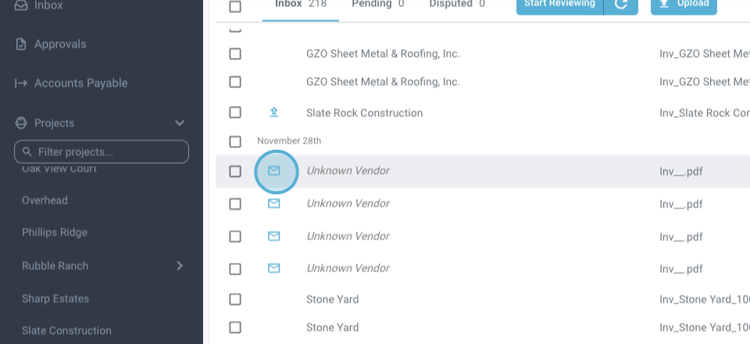Open the Sharp Estates project

click(55, 299)
